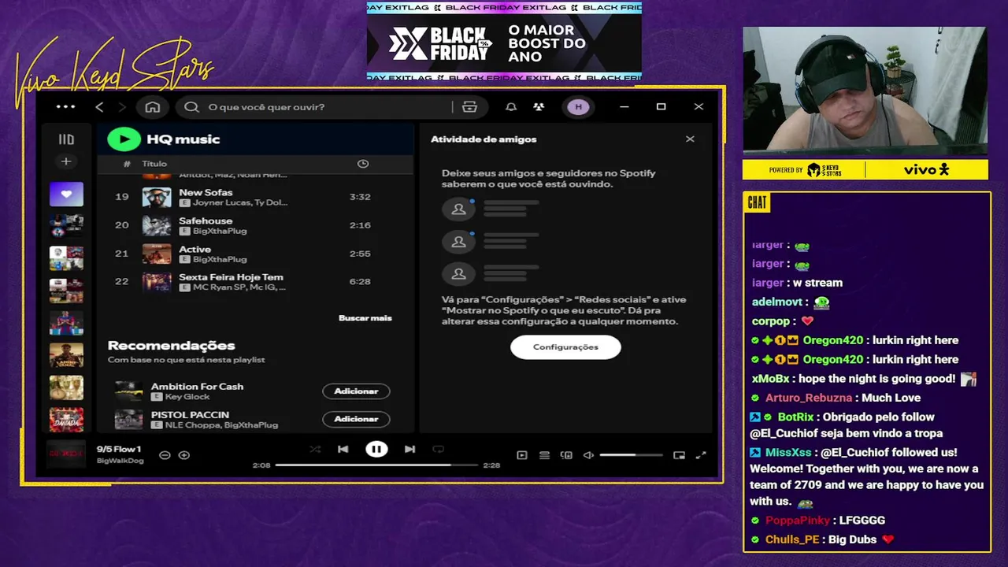Click the Configurações button
This screenshot has height=567, width=1008.
[565, 347]
